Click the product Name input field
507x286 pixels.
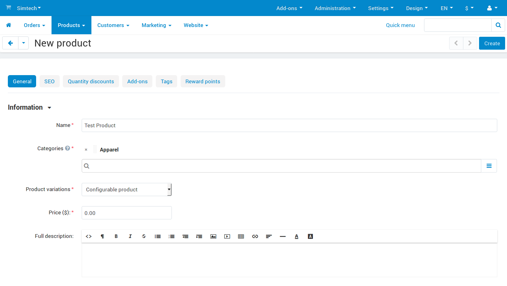pyautogui.click(x=289, y=125)
